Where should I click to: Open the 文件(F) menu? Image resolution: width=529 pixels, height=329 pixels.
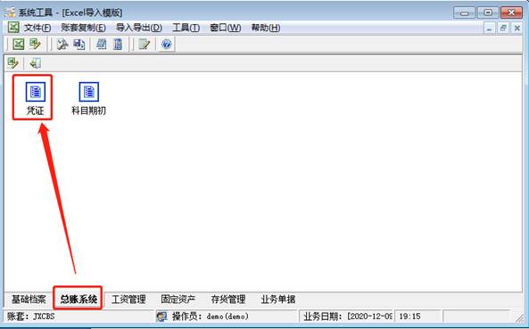(37, 28)
